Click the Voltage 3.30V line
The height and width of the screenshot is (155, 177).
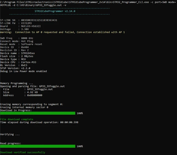[14, 29]
